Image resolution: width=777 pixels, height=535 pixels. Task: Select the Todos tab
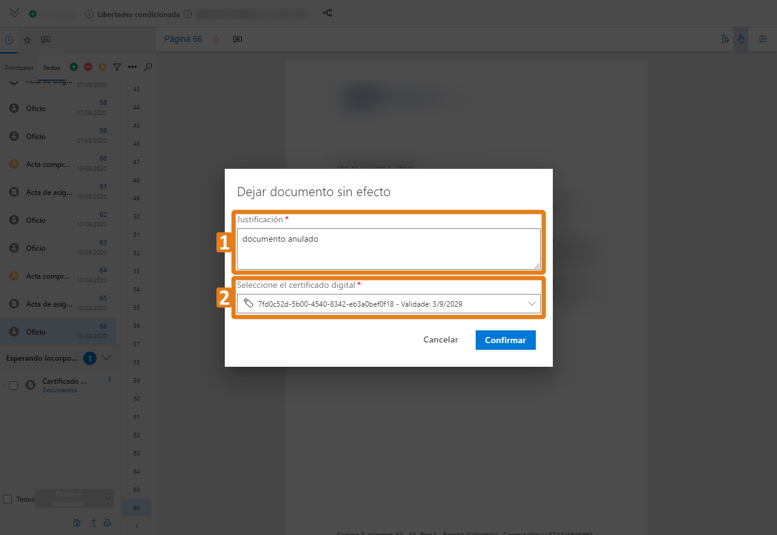(52, 68)
